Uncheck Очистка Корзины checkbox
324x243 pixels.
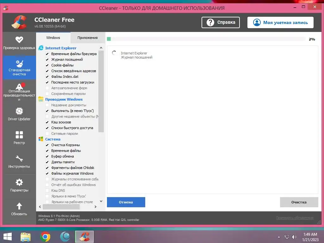(47, 145)
